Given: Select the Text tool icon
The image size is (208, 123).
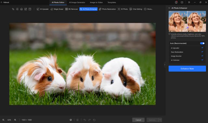Looking at the screenshot, I should pyautogui.click(x=30, y=9).
